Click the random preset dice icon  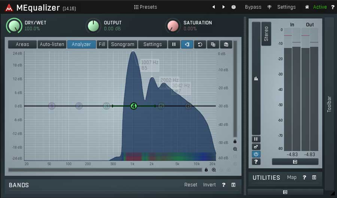[234, 7]
